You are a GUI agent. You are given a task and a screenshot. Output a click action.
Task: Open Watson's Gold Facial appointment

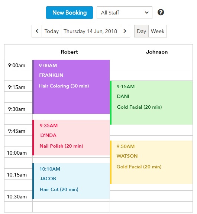(151, 162)
